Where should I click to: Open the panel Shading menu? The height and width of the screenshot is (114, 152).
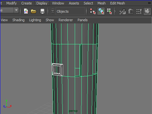pyautogui.click(x=18, y=20)
